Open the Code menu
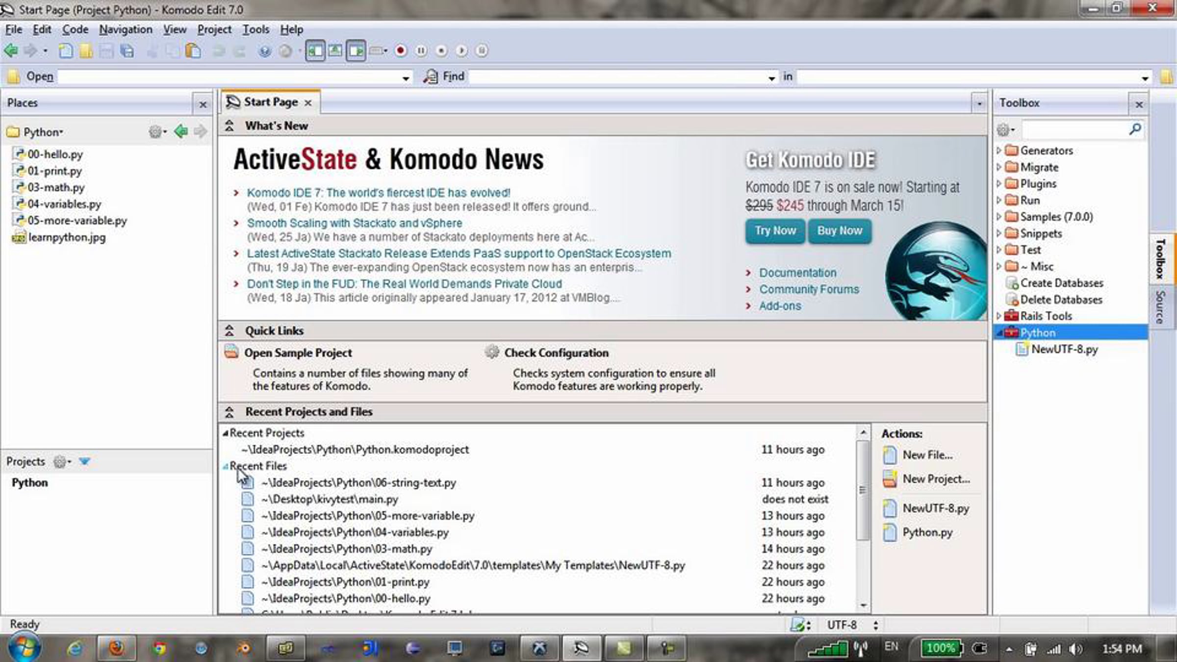The width and height of the screenshot is (1177, 662). (75, 29)
